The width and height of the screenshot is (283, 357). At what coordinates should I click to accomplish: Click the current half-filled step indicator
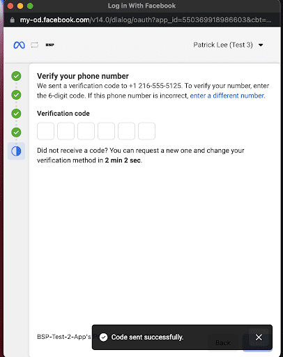pos(16,151)
